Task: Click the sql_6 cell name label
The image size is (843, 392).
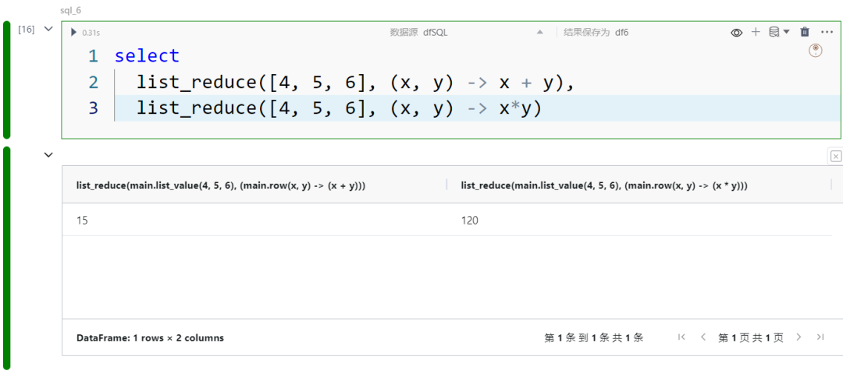Action: [x=71, y=10]
